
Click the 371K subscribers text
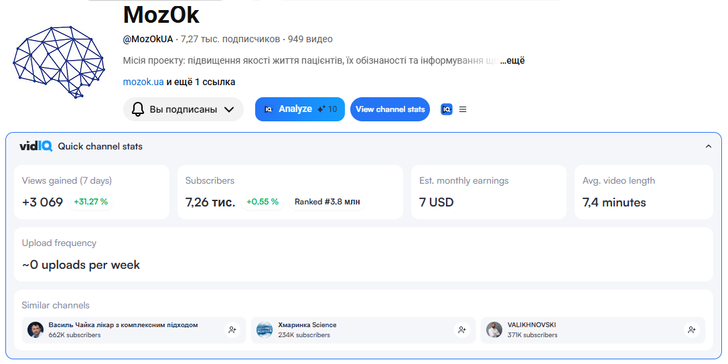(532, 335)
